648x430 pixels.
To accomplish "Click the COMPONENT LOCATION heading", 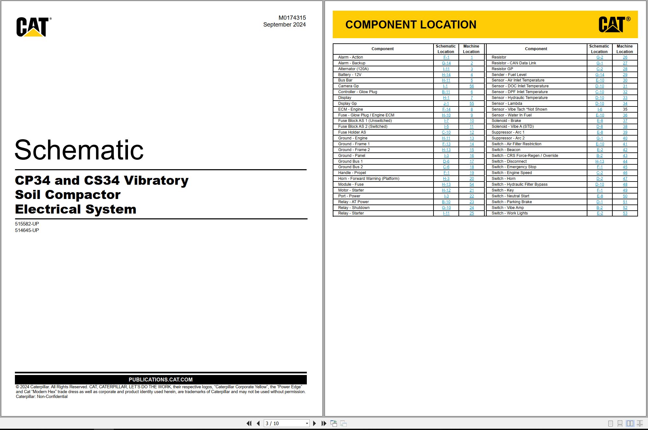I will (411, 25).
